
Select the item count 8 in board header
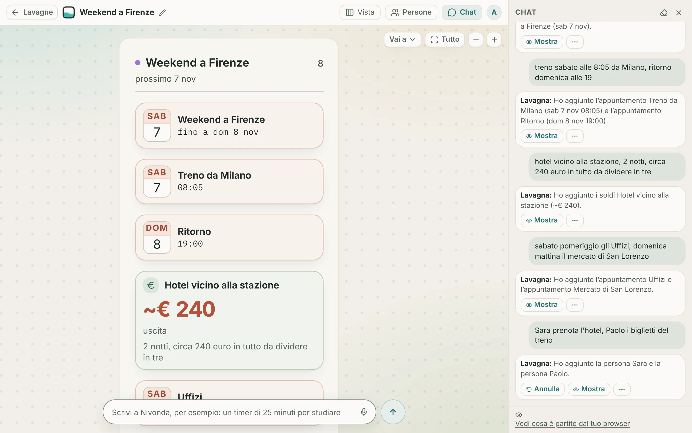(320, 63)
